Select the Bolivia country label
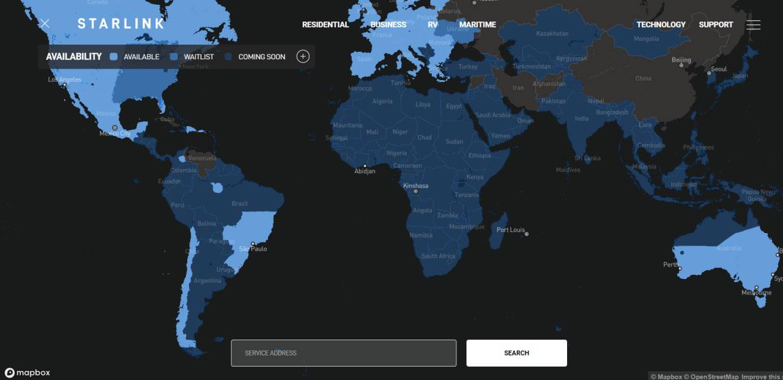This screenshot has width=783, height=380. 207,224
